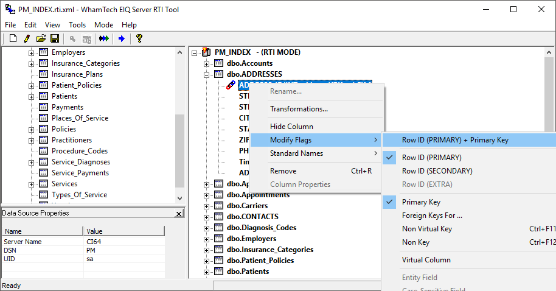Click the table icon next to Insurance_Plans
The image size is (556, 291).
click(43, 74)
